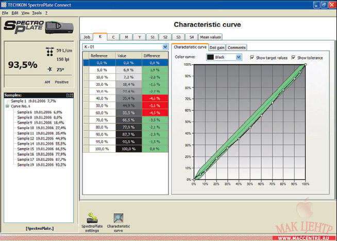Click the SpectroPlate logo
Viewport: 337px width, 241px height.
24,27
